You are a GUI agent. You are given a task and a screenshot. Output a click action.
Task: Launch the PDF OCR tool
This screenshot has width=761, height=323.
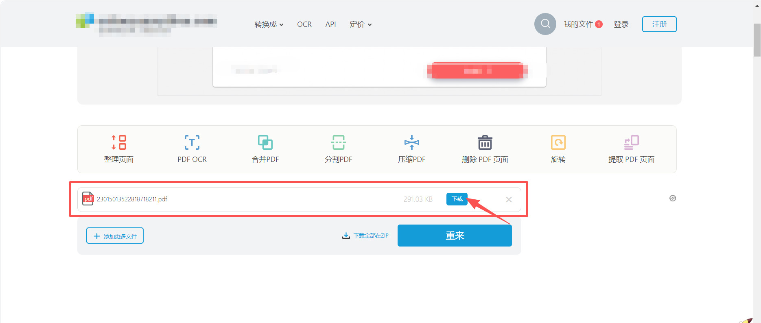click(192, 149)
